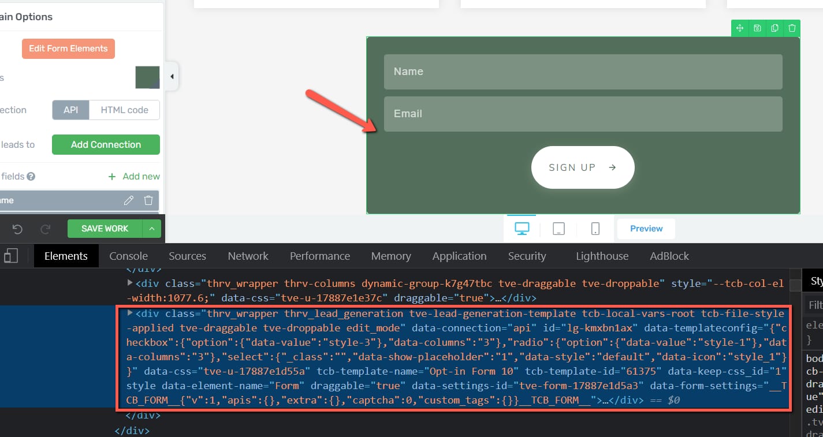The image size is (823, 437).
Task: Click the Add Connection button
Action: (106, 145)
